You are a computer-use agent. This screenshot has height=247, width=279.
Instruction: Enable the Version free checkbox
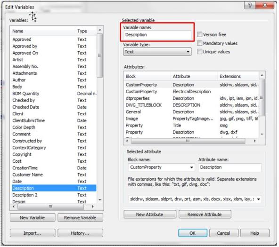(200, 34)
